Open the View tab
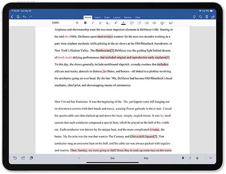Viewport: 226px width, 174px height. [x=137, y=17]
